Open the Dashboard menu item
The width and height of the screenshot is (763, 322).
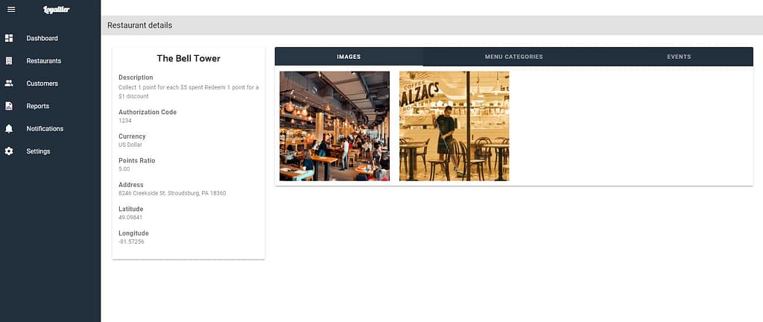[42, 38]
